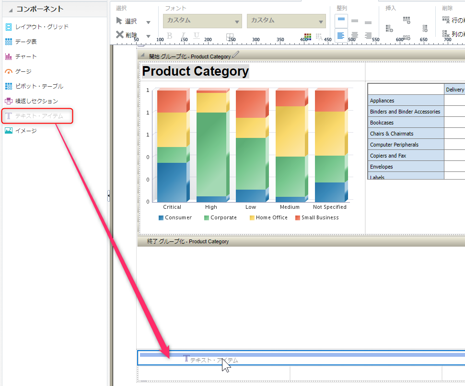Select the Binders and Binder Accessories row
Viewport: 465px width, 386px height.
(406, 112)
